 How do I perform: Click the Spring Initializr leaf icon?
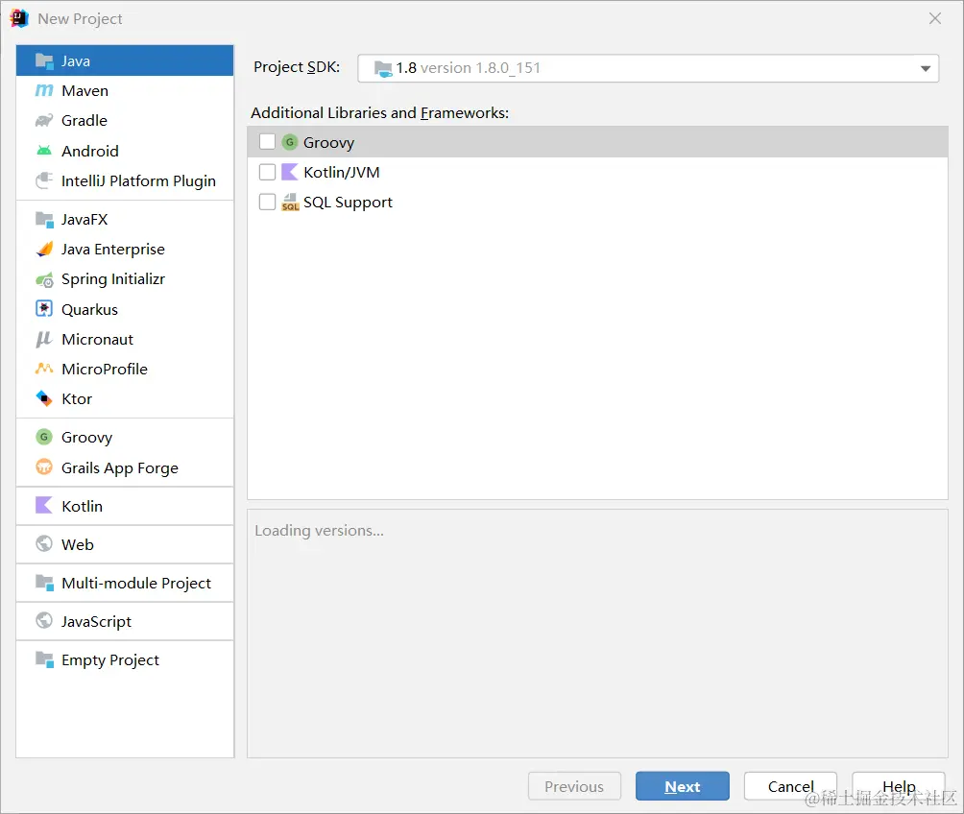[44, 279]
